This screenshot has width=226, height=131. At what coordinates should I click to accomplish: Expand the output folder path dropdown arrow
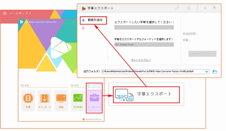click(207, 71)
